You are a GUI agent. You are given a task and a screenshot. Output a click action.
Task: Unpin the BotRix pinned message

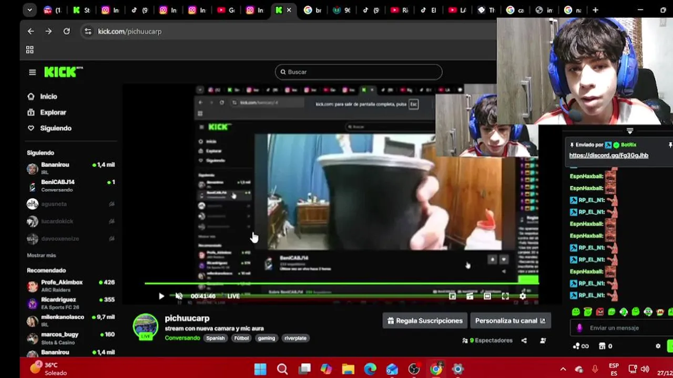click(670, 145)
